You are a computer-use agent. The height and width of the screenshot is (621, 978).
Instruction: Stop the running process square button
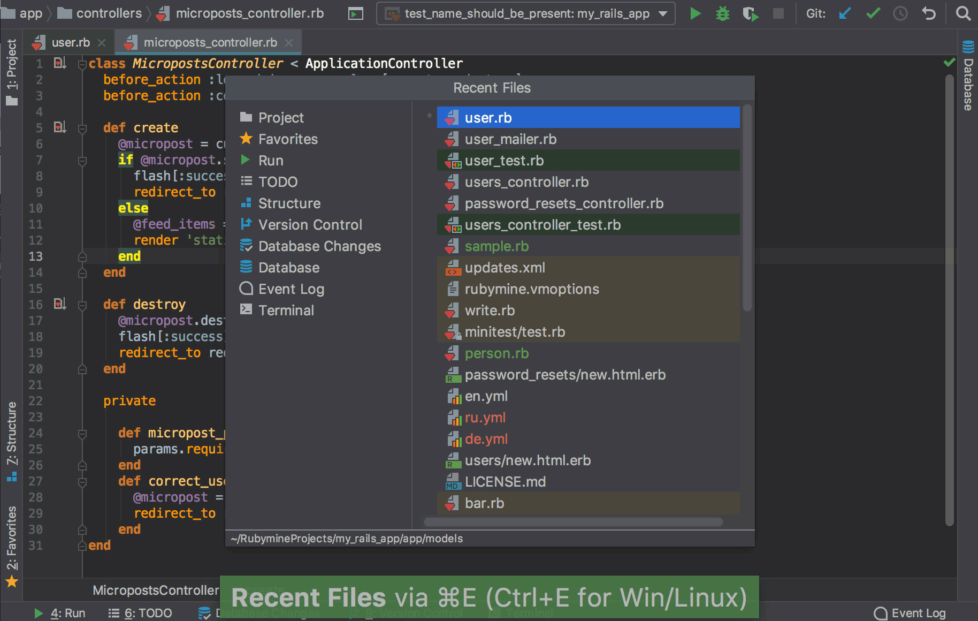[778, 13]
